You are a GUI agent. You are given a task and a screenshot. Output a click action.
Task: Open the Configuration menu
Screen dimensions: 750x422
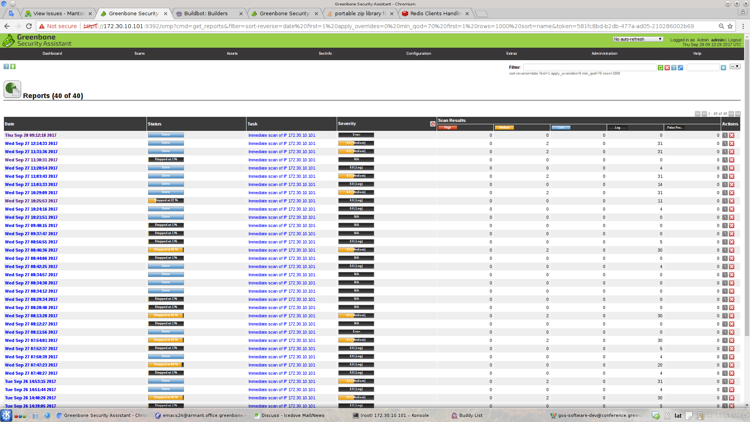[x=418, y=54]
